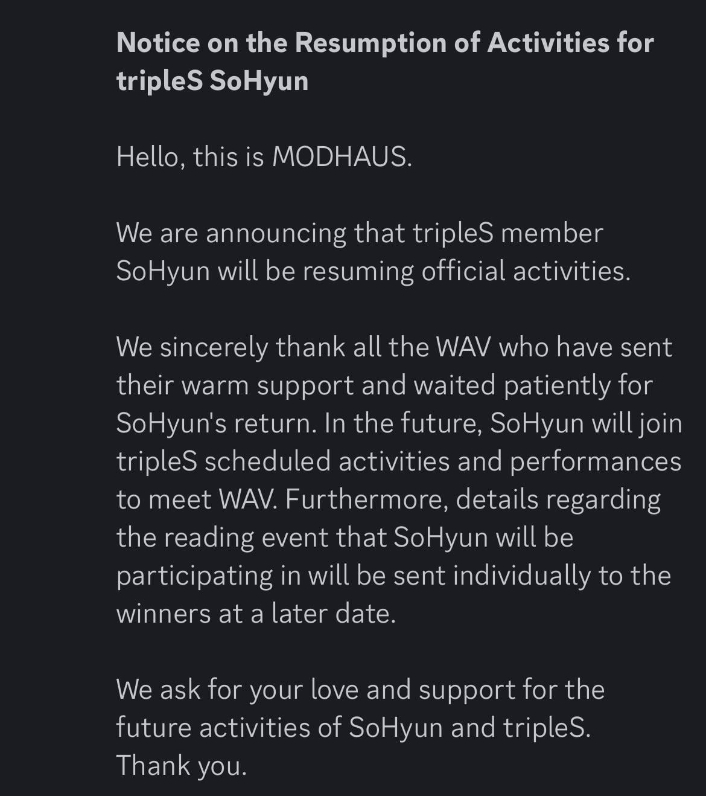Click the line 'their warm support and waited patiently'
Screen dimensions: 706x796
[x=384, y=386]
